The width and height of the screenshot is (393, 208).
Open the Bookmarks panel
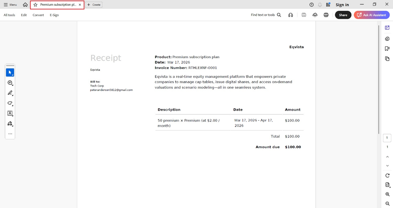pos(387,48)
